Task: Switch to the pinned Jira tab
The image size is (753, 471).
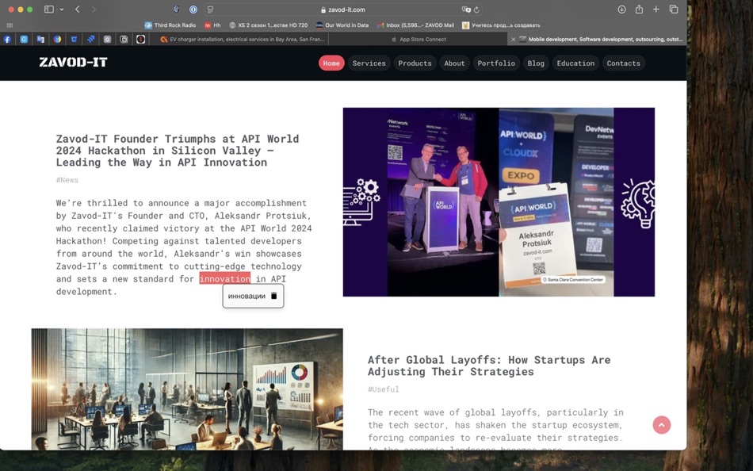Action: (x=91, y=40)
